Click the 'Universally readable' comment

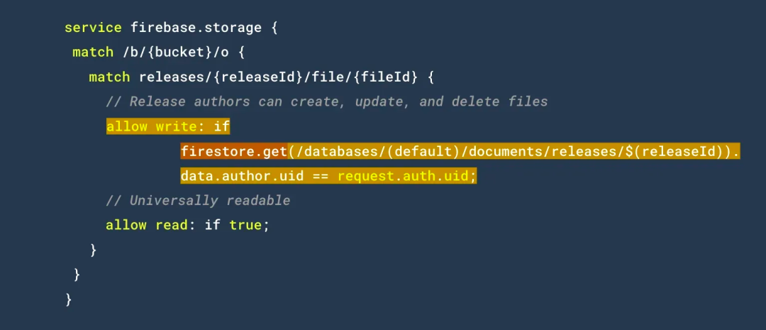[198, 201]
